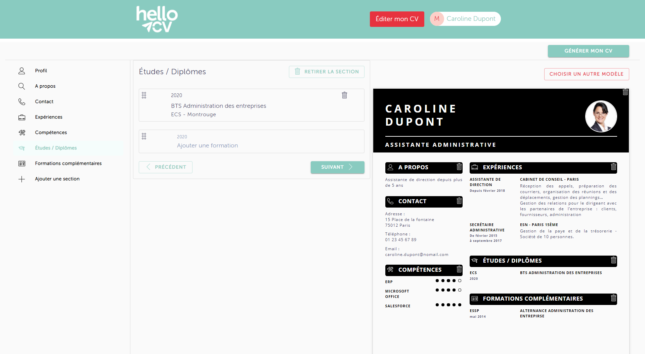
Task: Click 'ECS - Montrouge' school text
Action: point(193,115)
